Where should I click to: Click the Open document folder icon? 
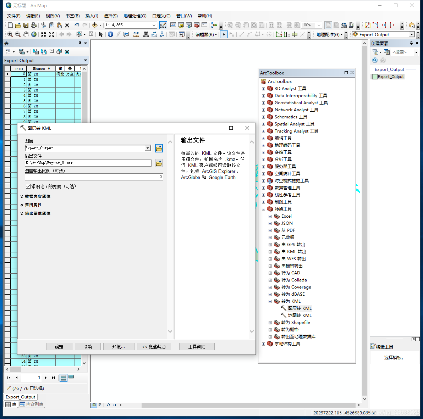(18, 25)
